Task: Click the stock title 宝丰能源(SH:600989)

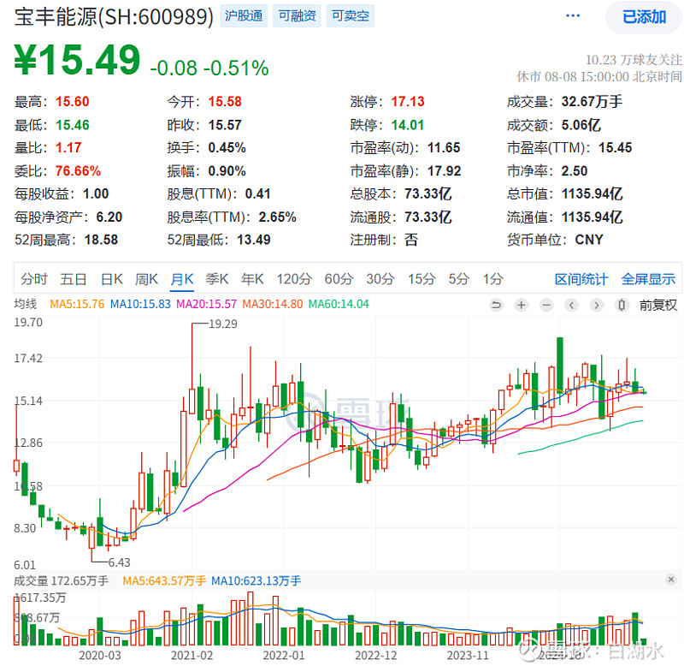Action: click(114, 17)
